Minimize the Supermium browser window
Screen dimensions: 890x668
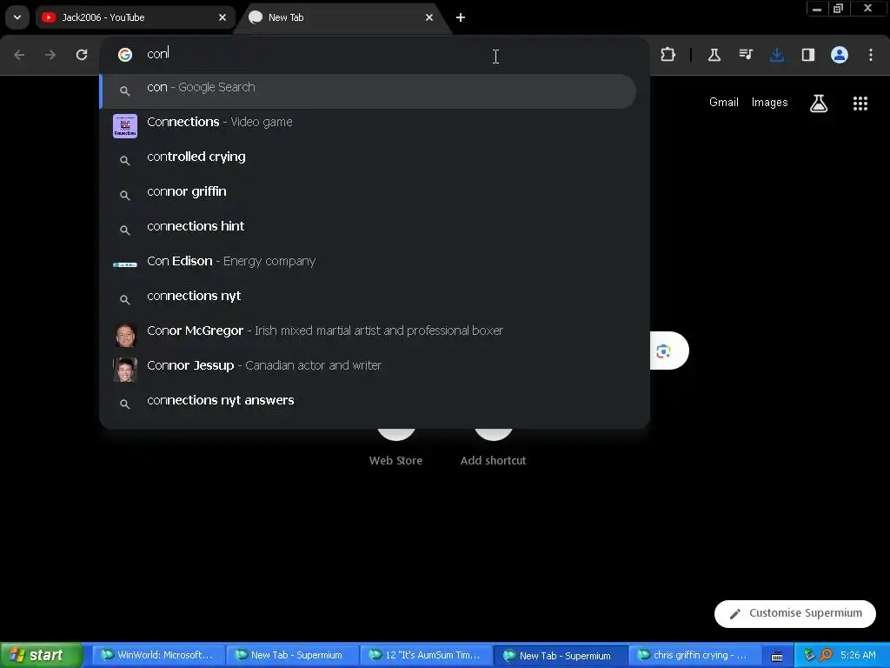(x=816, y=9)
